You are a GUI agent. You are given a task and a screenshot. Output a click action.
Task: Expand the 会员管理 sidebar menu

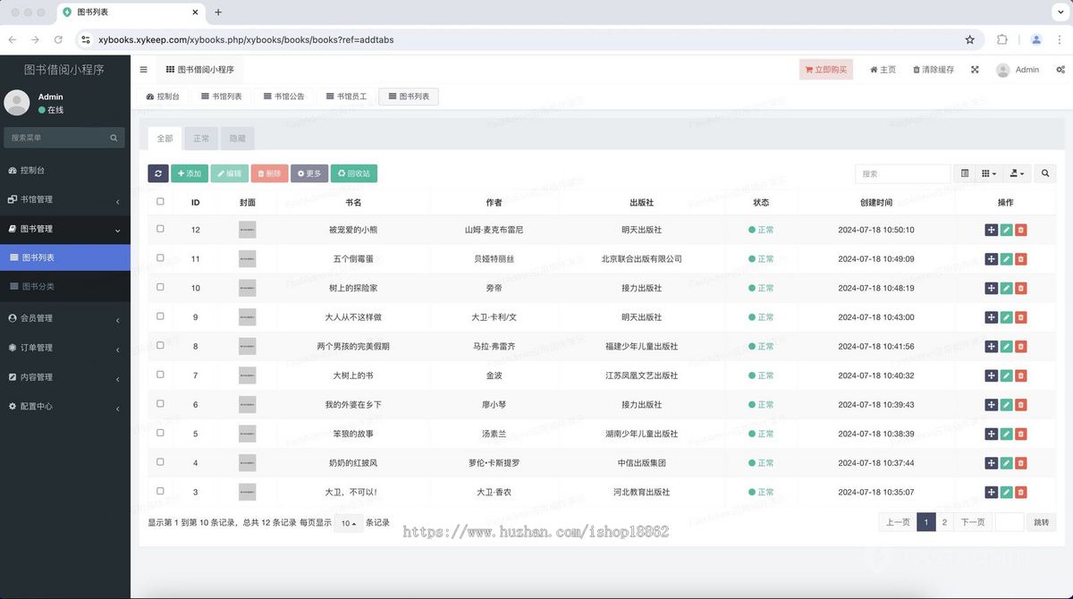point(54,317)
